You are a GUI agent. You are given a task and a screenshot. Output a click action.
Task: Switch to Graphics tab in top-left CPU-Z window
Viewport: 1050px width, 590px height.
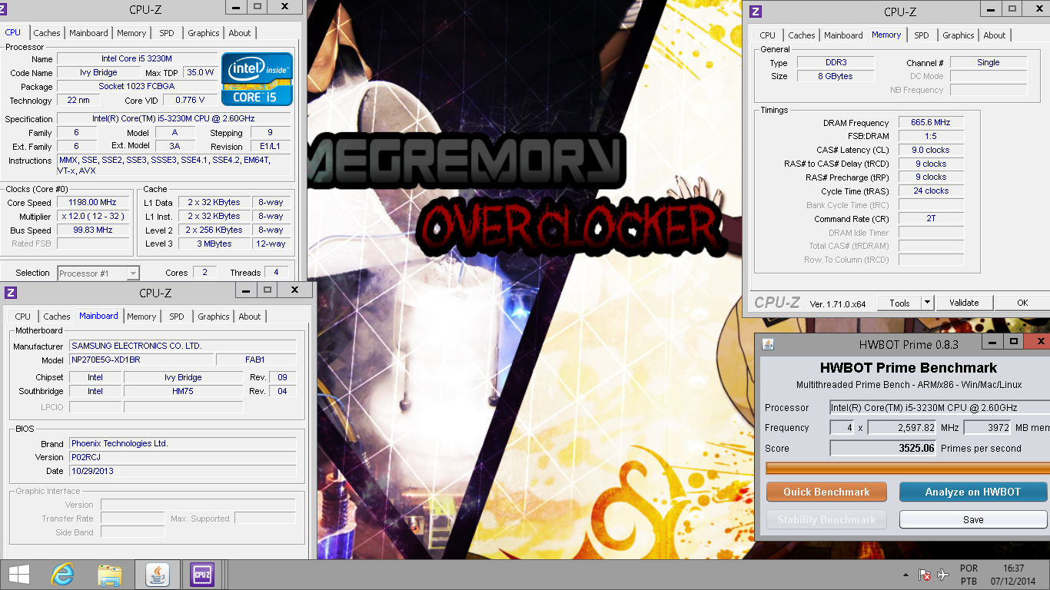(x=203, y=33)
